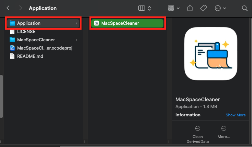Select the MacSpaceCleaner app in second column
The height and width of the screenshot is (147, 252).
point(127,23)
